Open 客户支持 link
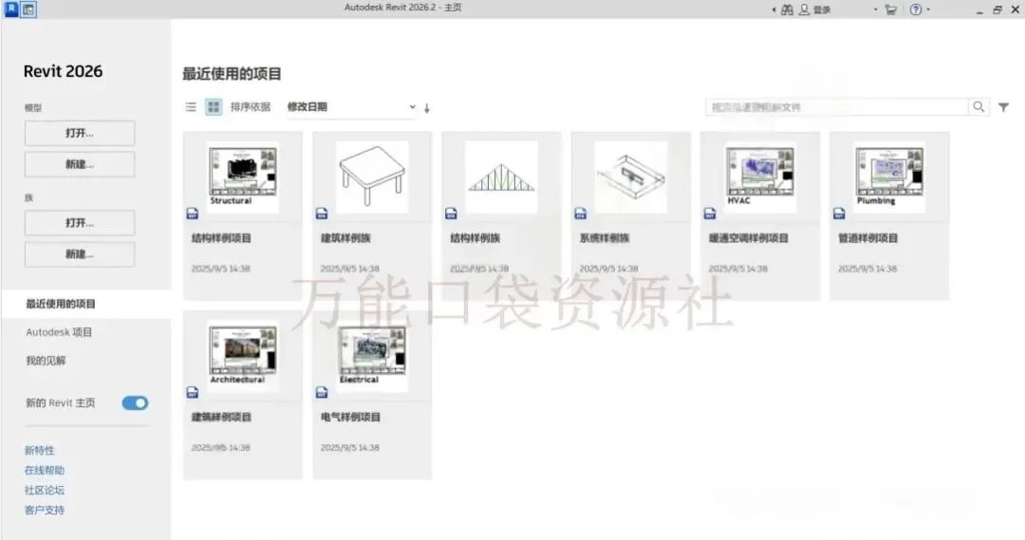The width and height of the screenshot is (1025, 540). coord(45,510)
